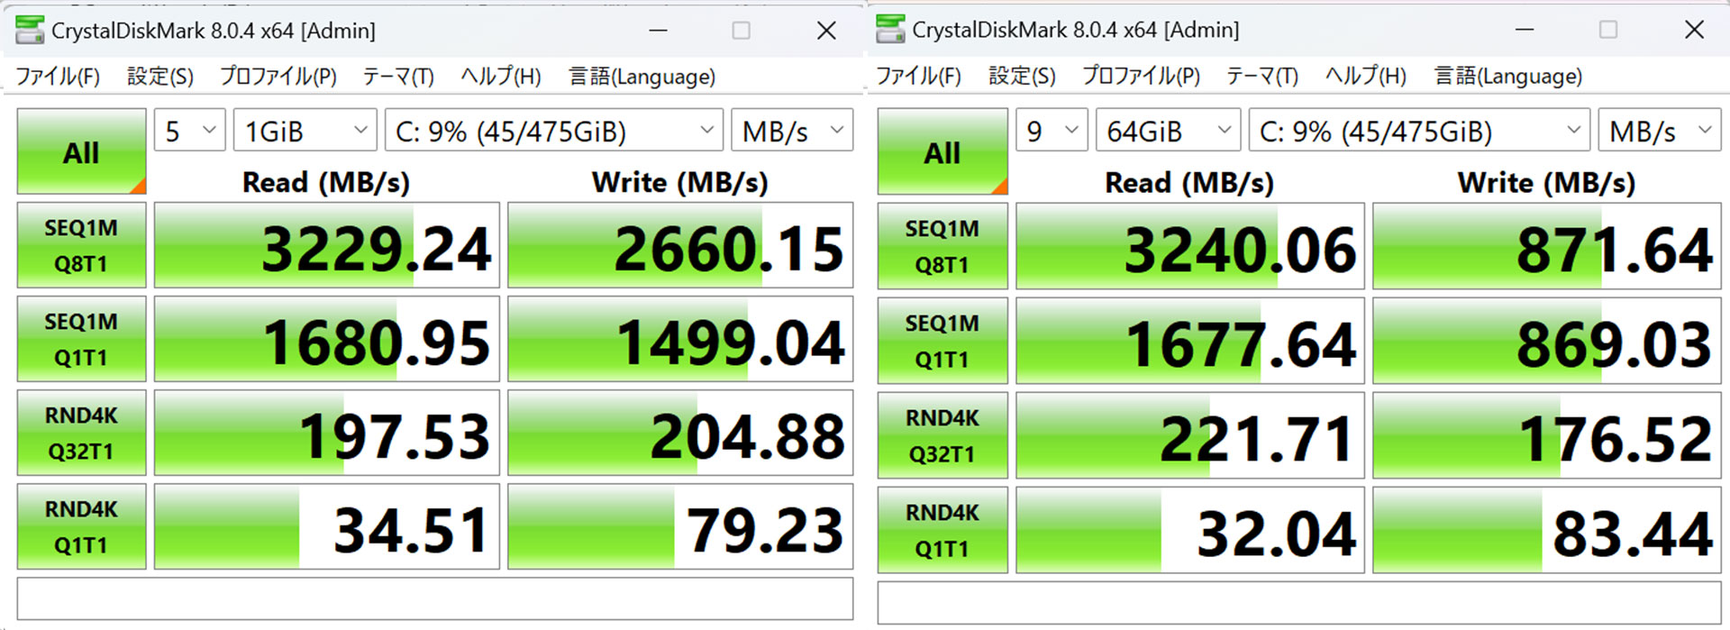Close the right CrystalDiskMark window
Image resolution: width=1730 pixels, height=630 pixels.
point(1694,29)
